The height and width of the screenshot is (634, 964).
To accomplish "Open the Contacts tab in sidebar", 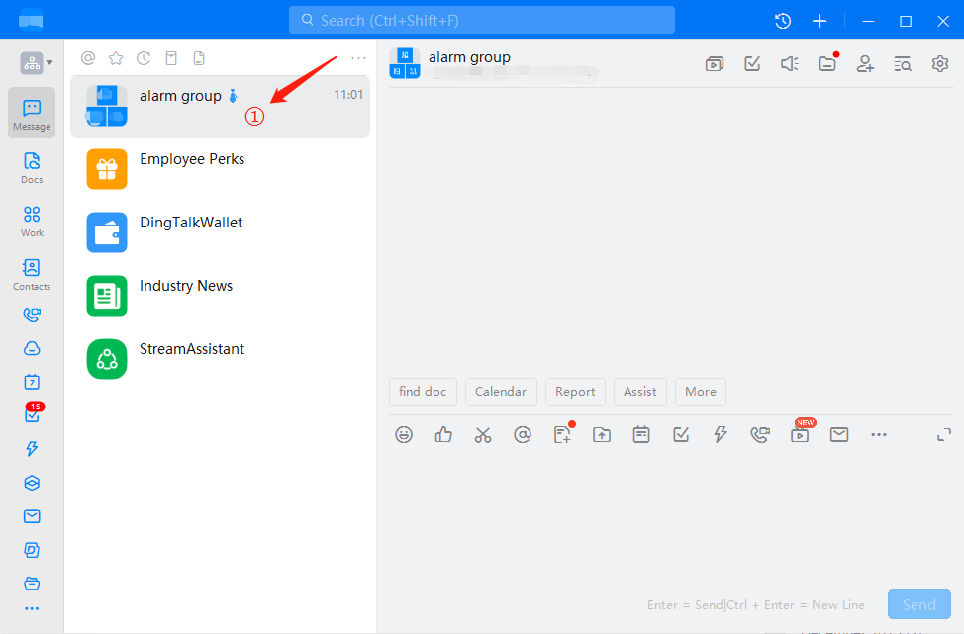I will click(32, 274).
